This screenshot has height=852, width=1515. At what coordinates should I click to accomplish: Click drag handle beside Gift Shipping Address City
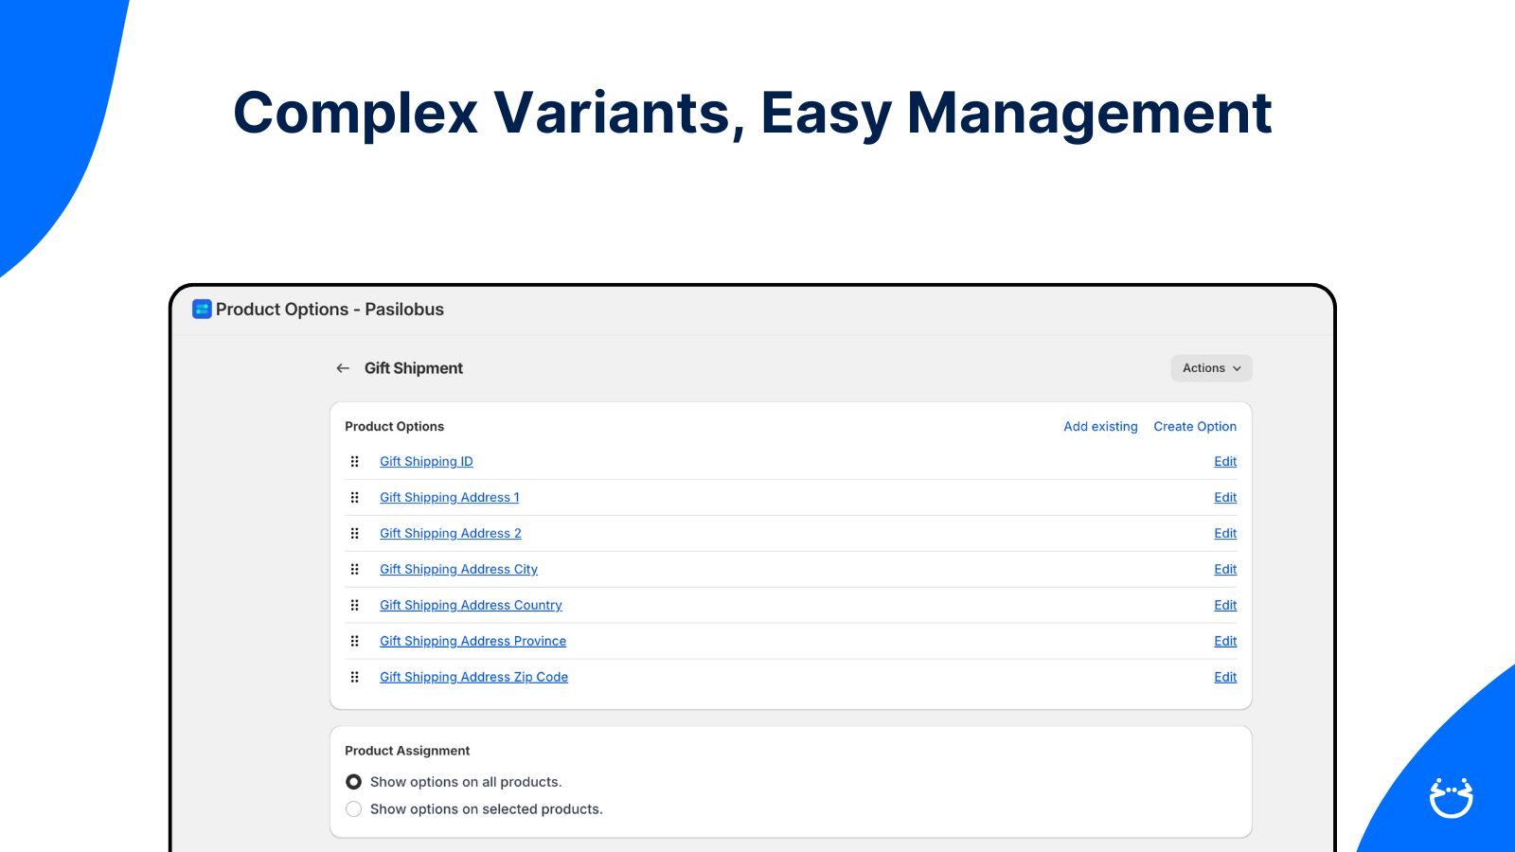click(355, 569)
